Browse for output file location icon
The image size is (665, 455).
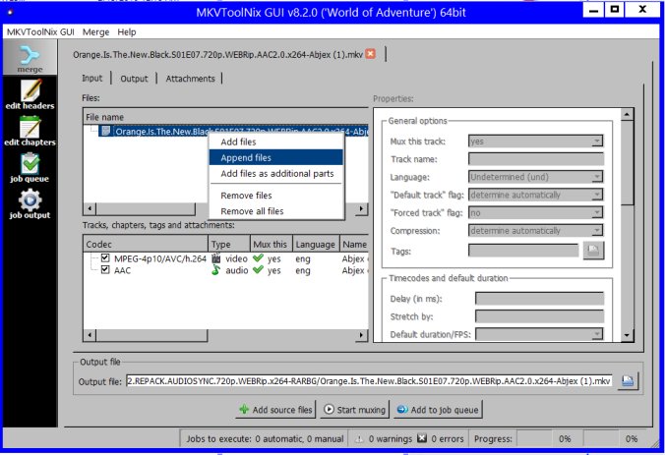click(629, 381)
